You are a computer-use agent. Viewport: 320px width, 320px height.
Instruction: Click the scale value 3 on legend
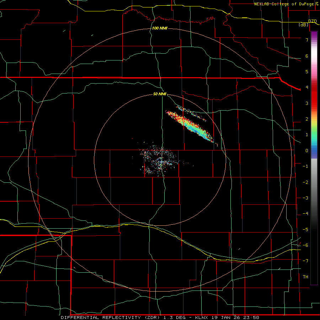307,103
